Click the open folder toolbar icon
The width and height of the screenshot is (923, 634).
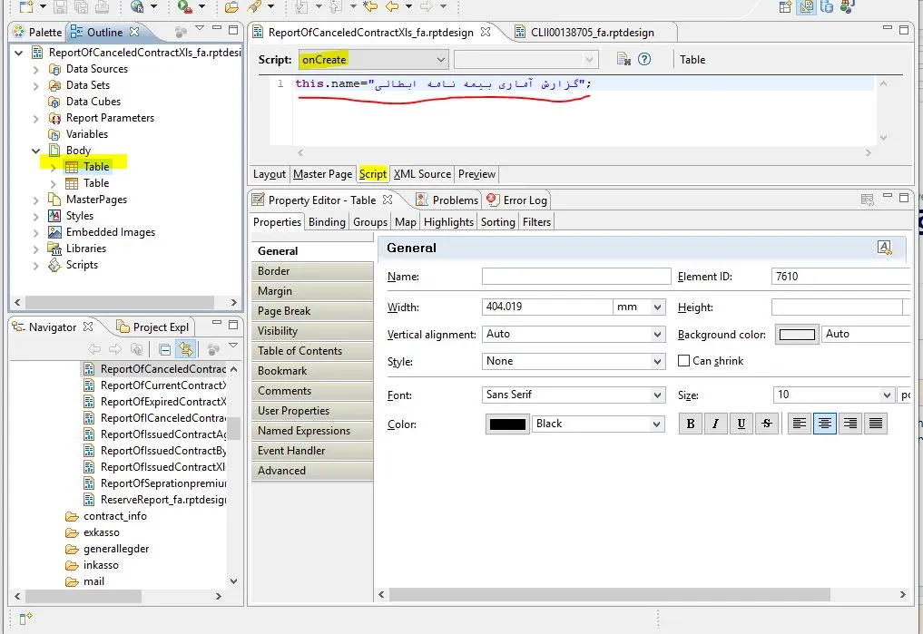(232, 6)
